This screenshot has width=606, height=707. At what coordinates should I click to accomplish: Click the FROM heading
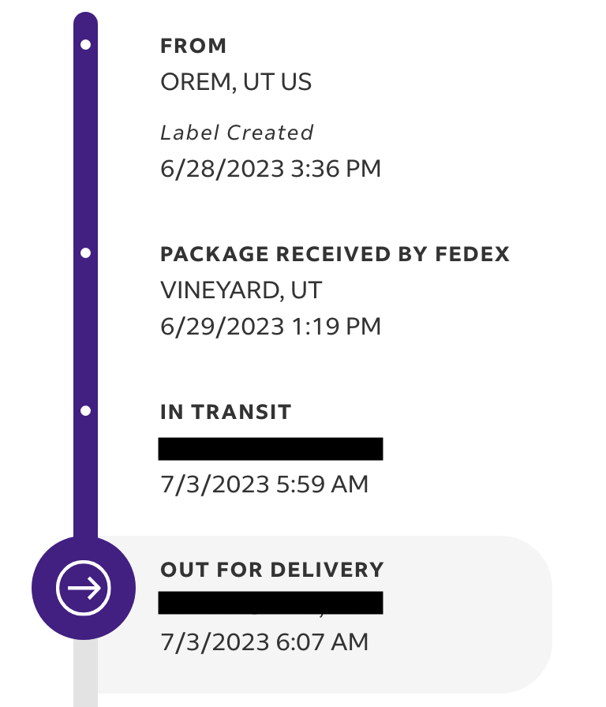(x=193, y=46)
